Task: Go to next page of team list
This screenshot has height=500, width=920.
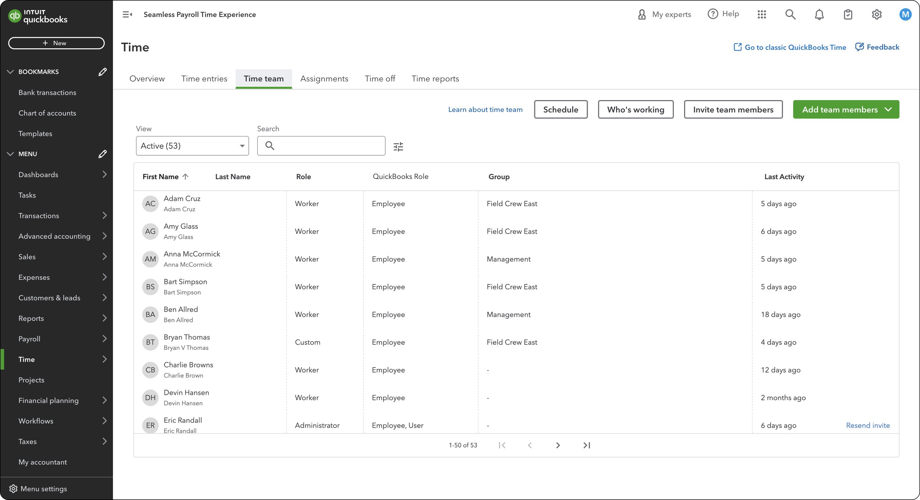Action: pos(558,445)
